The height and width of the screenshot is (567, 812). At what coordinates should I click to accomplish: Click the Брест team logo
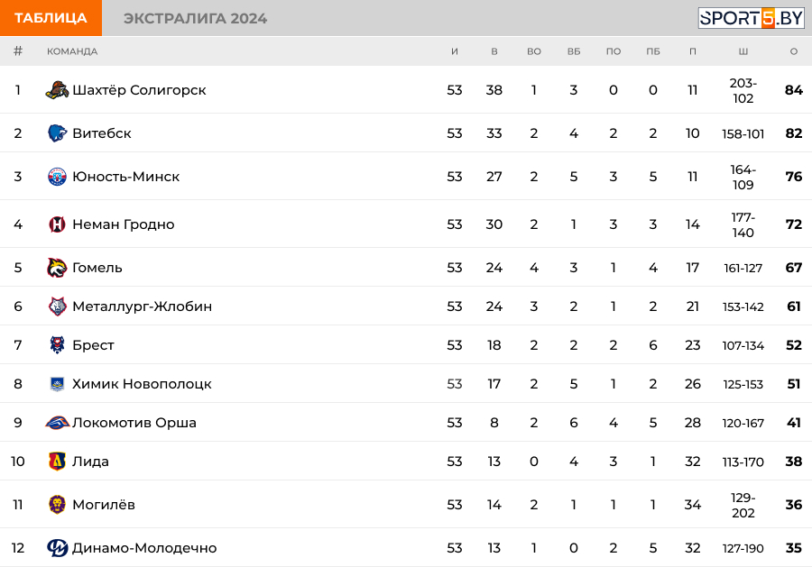(57, 344)
